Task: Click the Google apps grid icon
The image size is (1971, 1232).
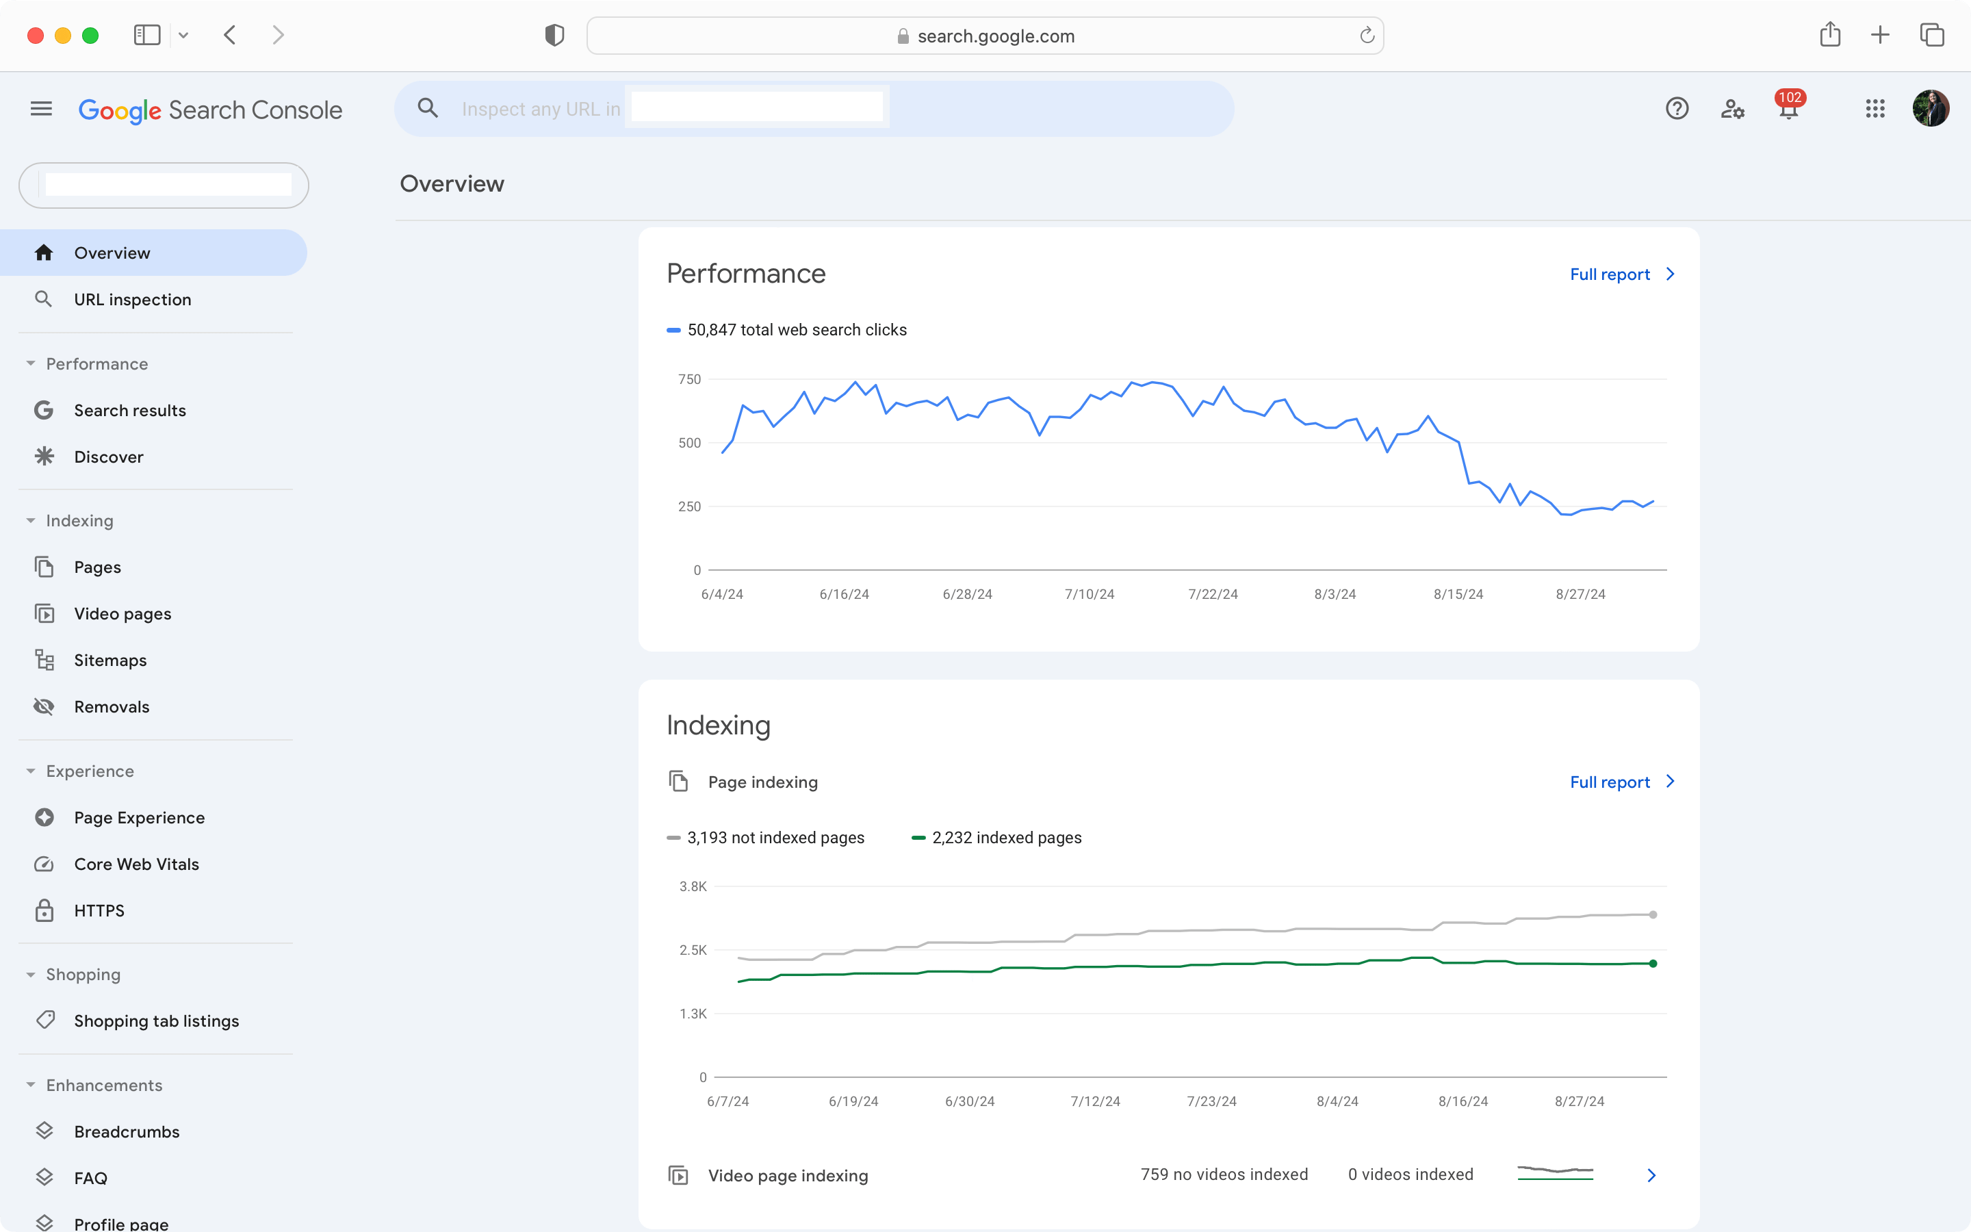Action: (x=1875, y=110)
